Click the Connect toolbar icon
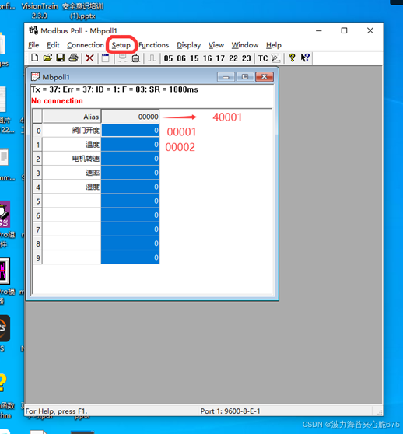Screen dimensions: 403x434 122,58
